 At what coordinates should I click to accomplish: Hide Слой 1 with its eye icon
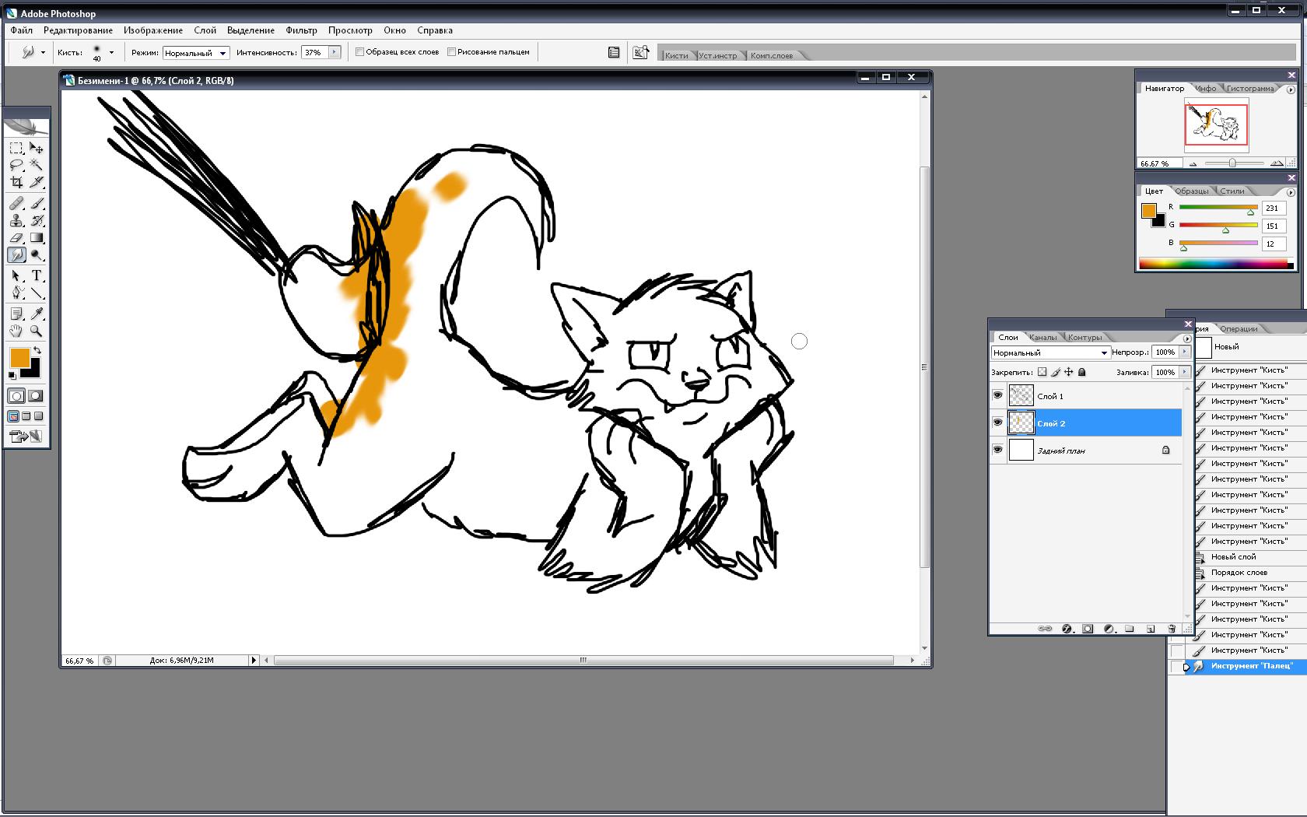point(997,395)
